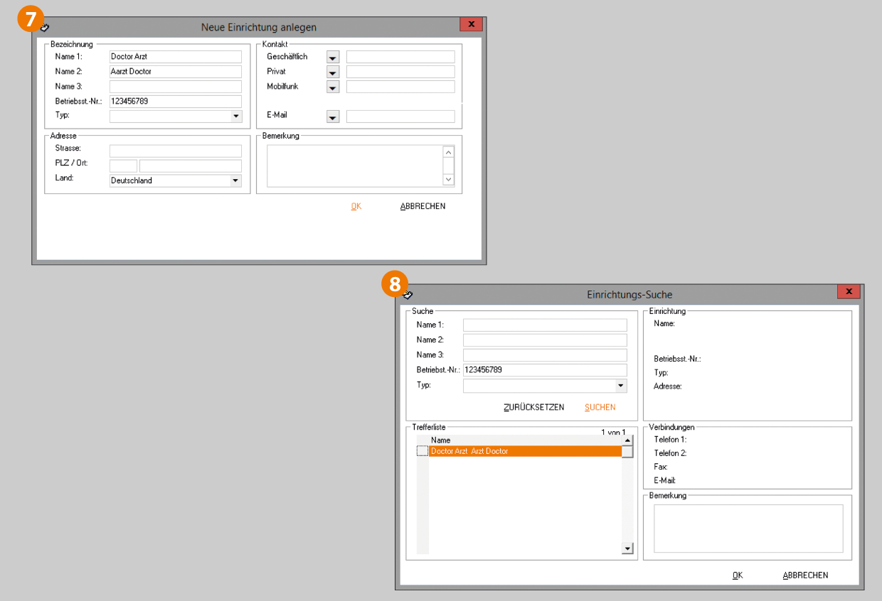
Task: Cancel the Einrichtungs-Suche dialog with ABBRECHEN
Action: pyautogui.click(x=805, y=575)
